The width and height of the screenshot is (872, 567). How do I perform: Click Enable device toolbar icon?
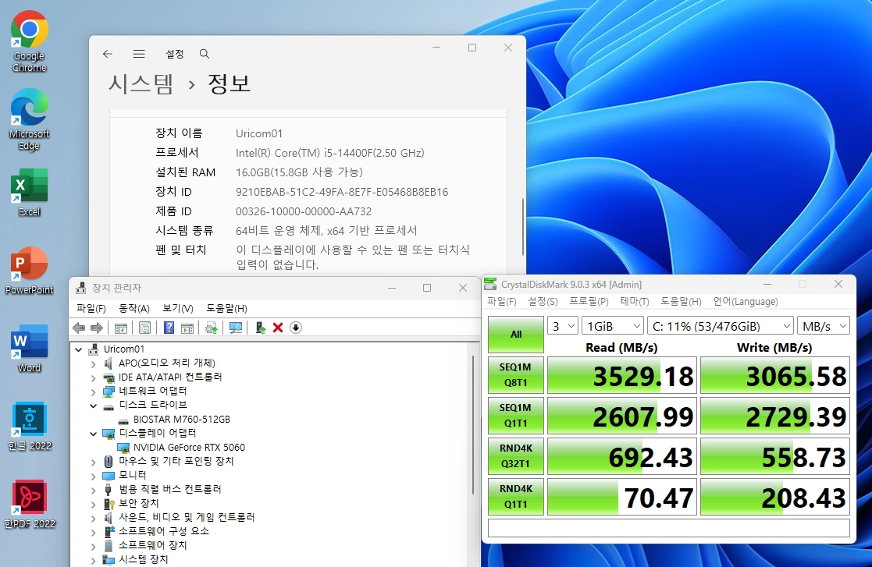pos(260,328)
